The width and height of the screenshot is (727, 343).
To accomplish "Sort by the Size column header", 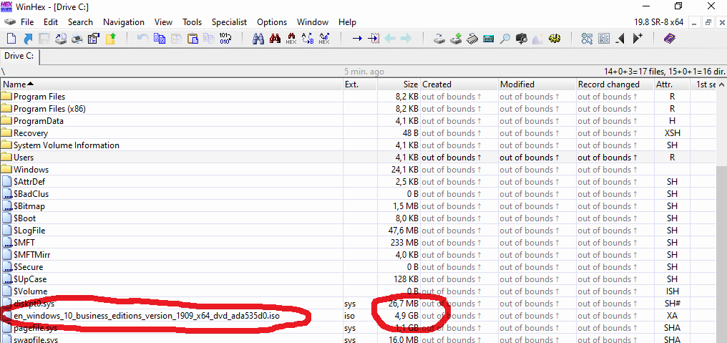I will (399, 84).
